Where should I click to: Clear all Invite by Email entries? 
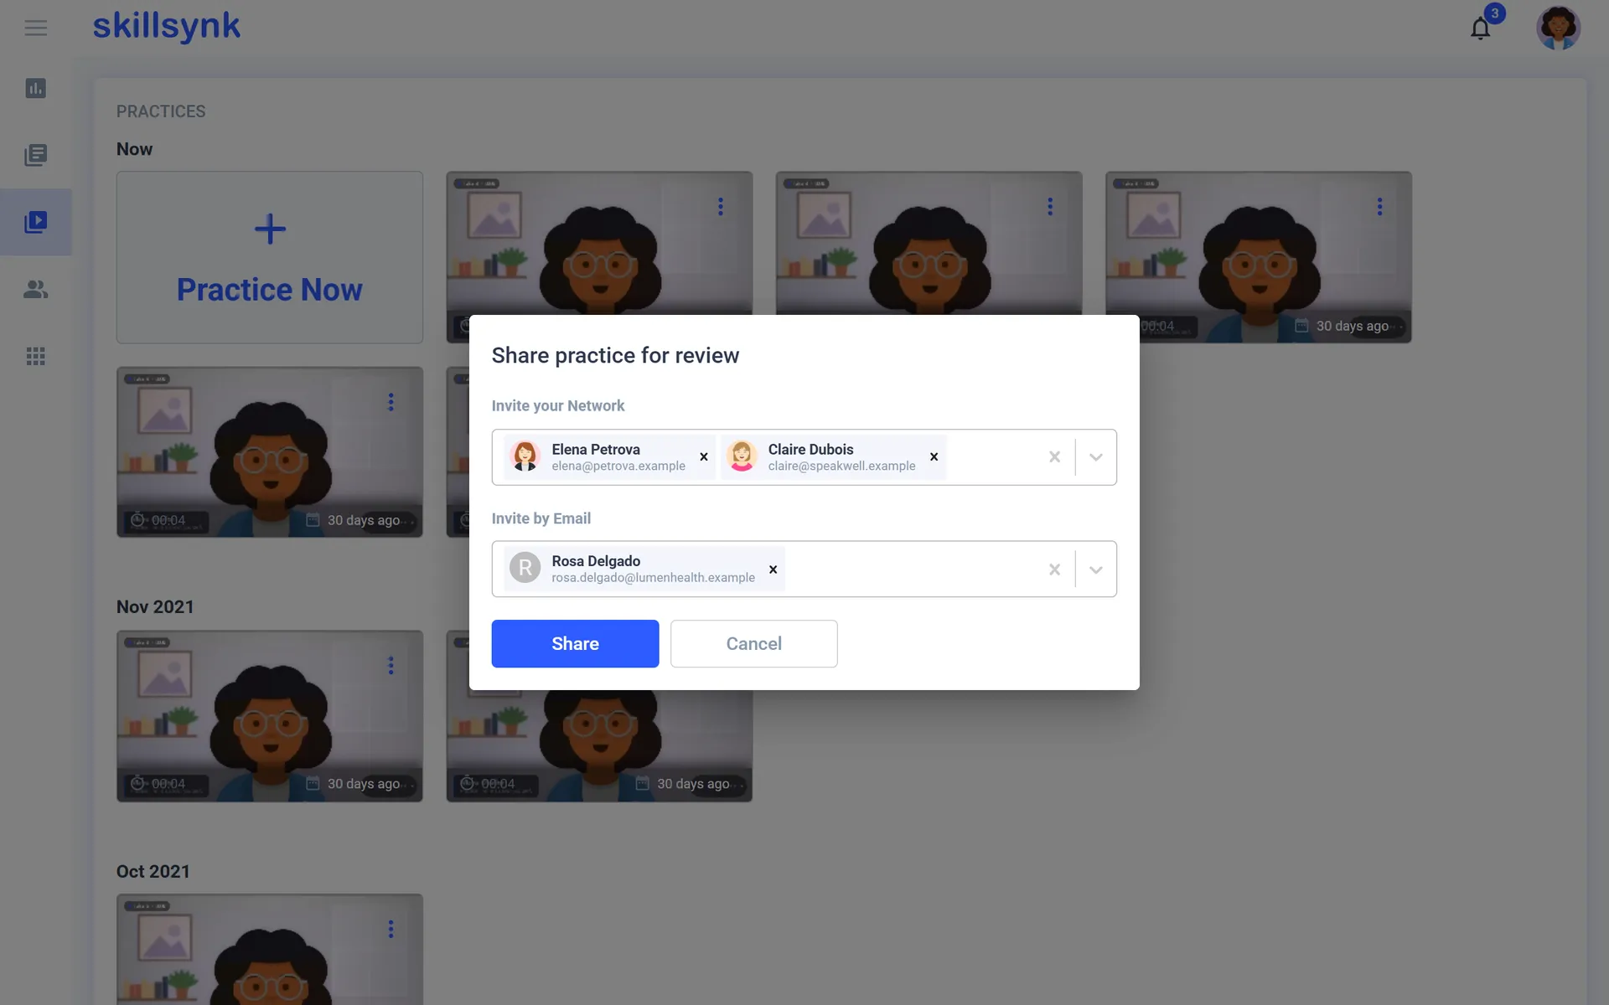click(1054, 569)
